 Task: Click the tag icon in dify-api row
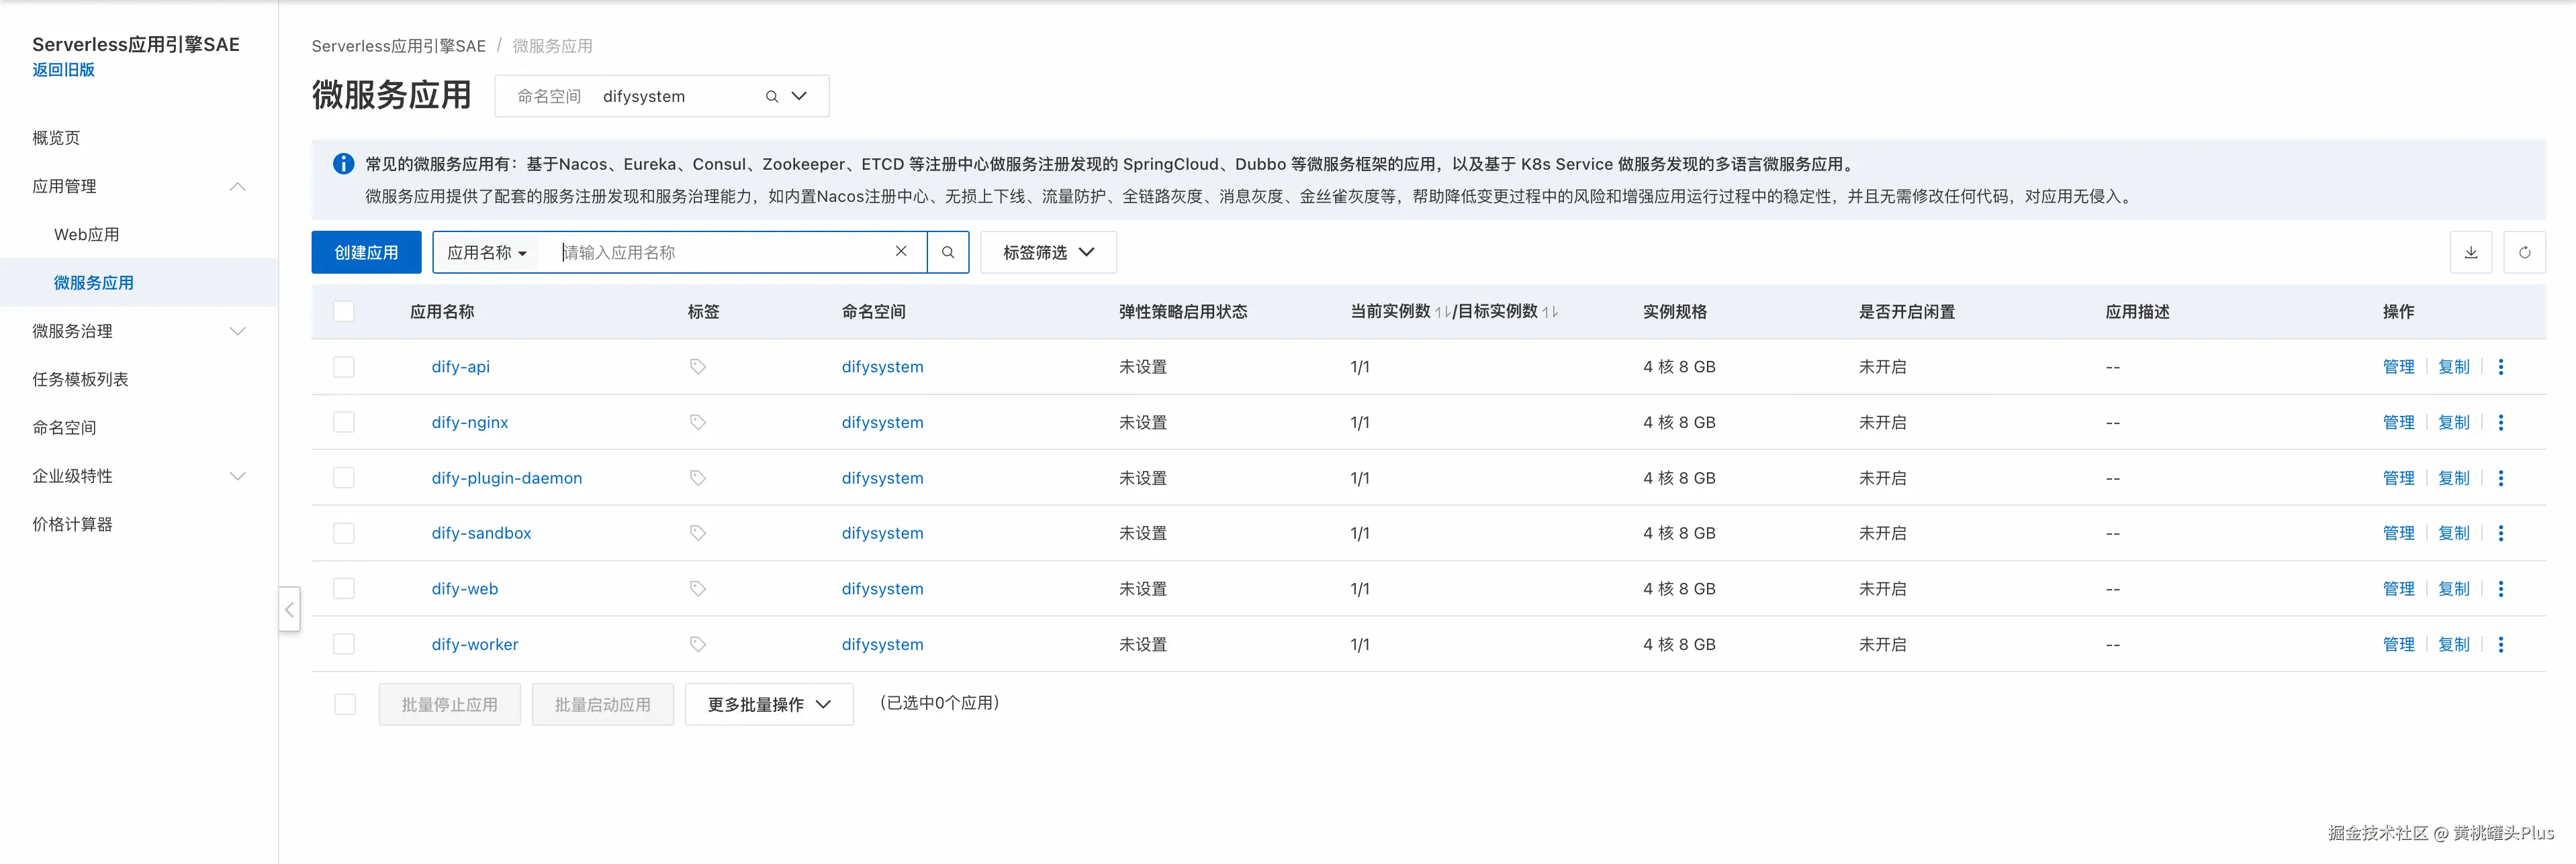[698, 366]
